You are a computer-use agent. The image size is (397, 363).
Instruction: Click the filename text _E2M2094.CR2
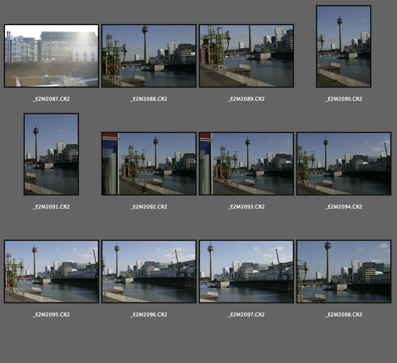pyautogui.click(x=344, y=207)
